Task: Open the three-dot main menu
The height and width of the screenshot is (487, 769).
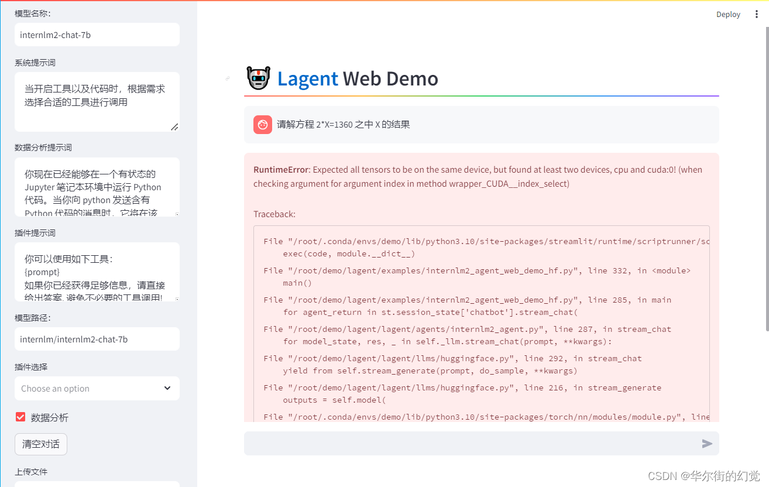Action: (756, 15)
